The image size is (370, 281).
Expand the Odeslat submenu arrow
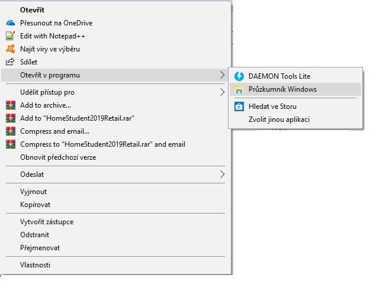(222, 175)
